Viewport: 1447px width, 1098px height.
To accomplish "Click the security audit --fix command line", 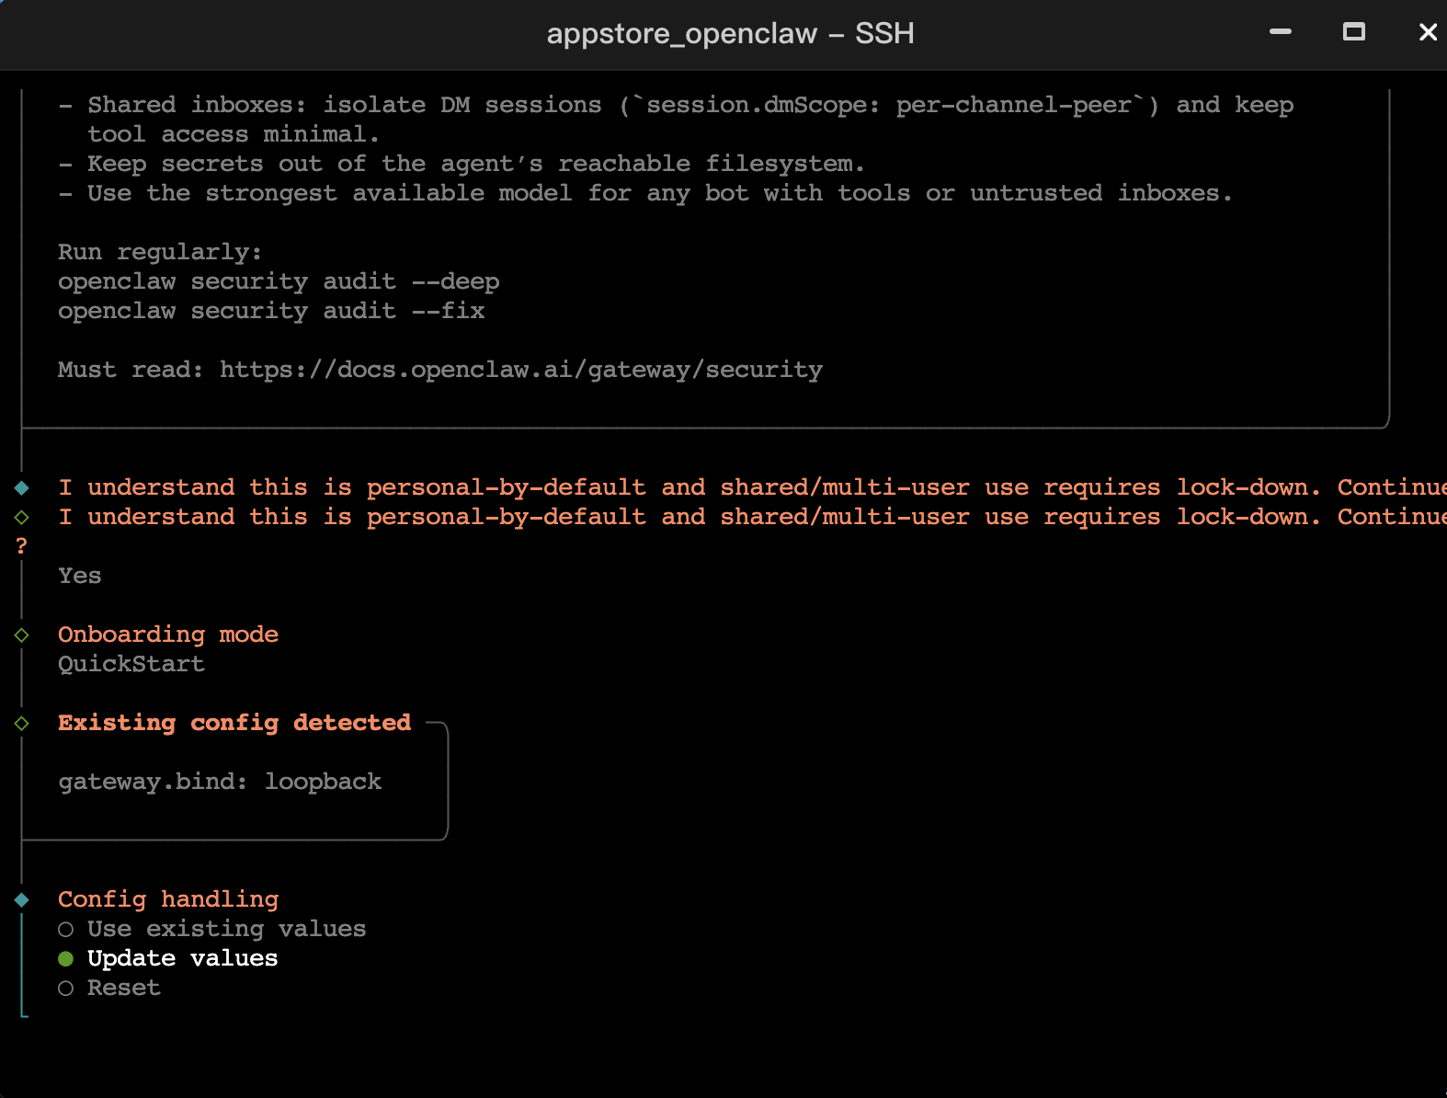I will (271, 311).
